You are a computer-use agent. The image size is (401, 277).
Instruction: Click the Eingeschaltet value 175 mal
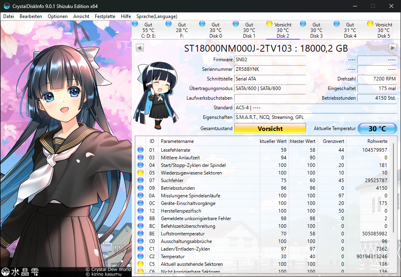pos(377,88)
